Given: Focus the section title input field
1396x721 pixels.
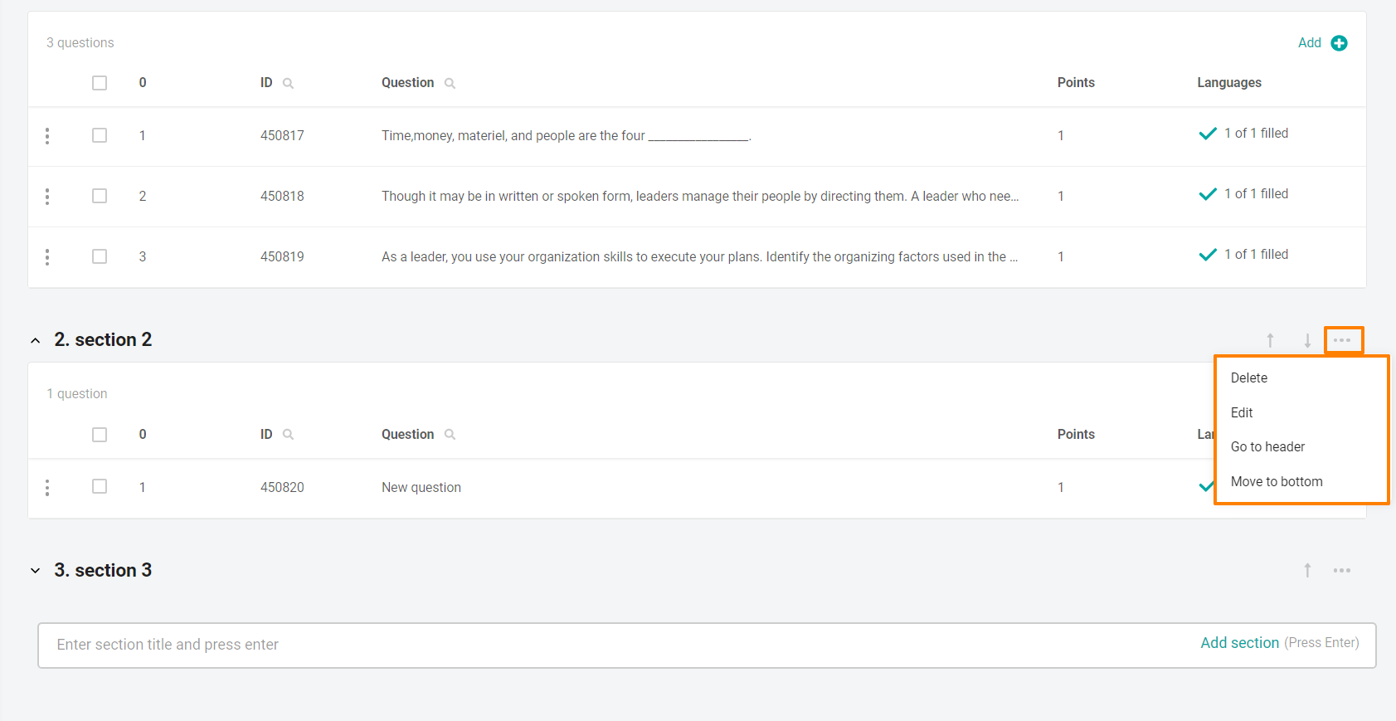Looking at the screenshot, I should point(614,645).
